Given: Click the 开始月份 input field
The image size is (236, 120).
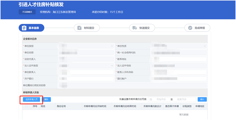Looking at the screenshot, I should click(161, 99).
